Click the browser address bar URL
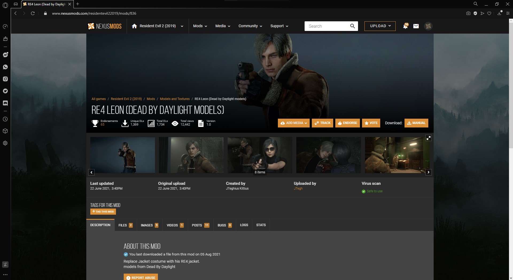This screenshot has height=280, width=513. tap(94, 13)
